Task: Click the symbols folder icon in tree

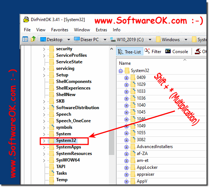Action: (x=52, y=127)
